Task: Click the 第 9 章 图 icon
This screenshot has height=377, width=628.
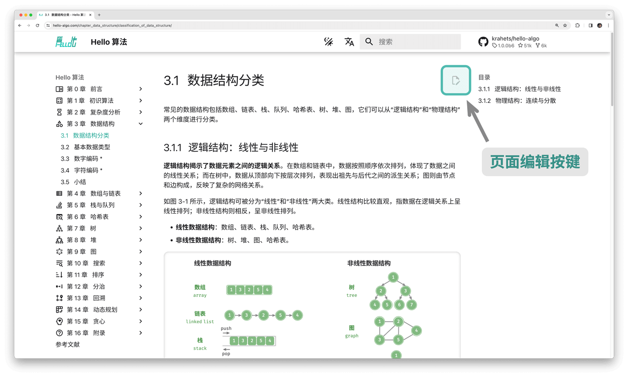Action: click(x=59, y=252)
